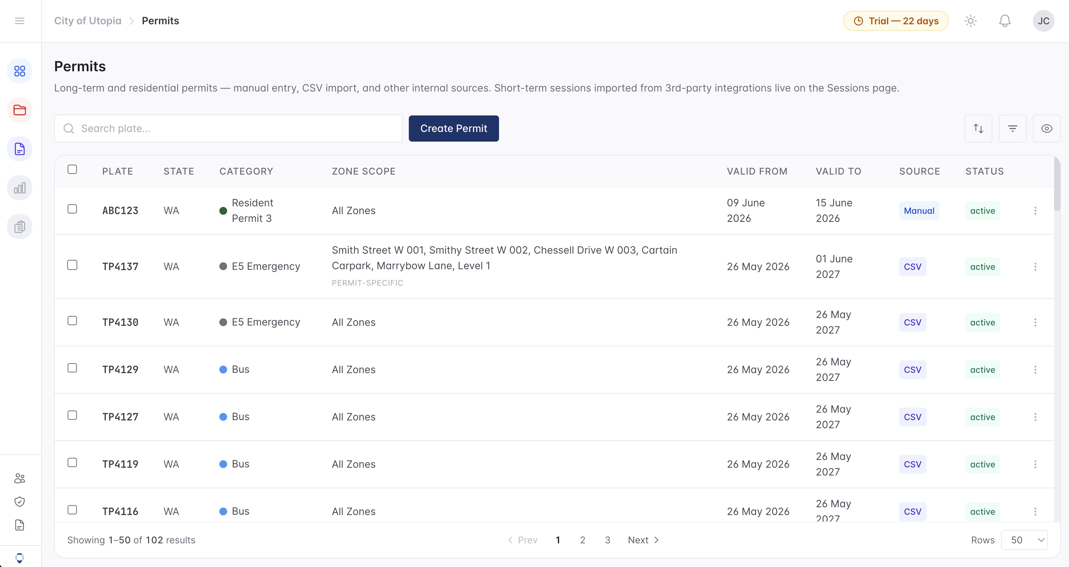
Task: Check the ABC123 row checkbox
Action: (x=72, y=209)
